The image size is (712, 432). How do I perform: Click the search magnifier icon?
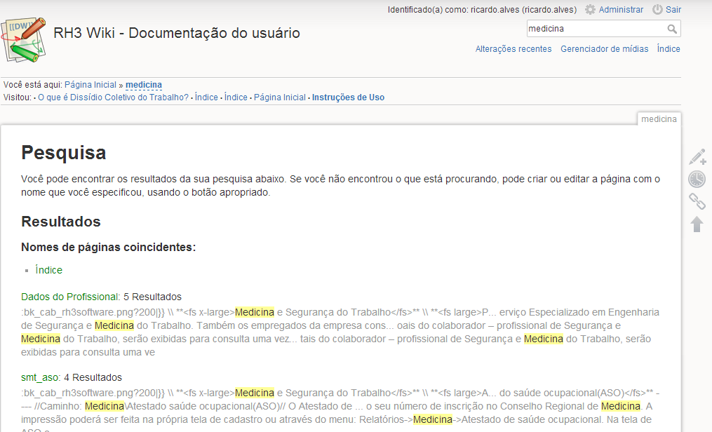pyautogui.click(x=672, y=29)
